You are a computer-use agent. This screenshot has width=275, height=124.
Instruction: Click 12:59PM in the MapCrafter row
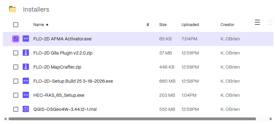coord(190,67)
